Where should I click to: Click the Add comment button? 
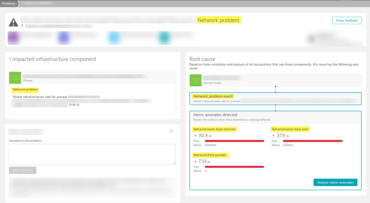23,170
